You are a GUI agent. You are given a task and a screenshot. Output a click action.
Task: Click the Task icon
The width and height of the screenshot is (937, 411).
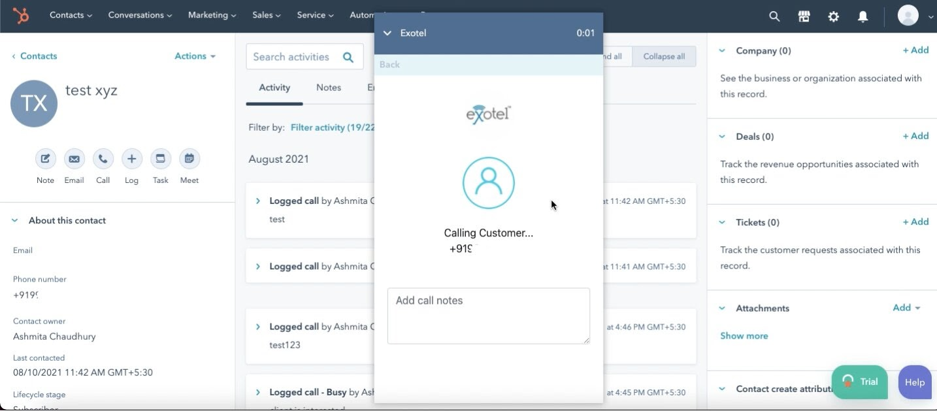point(160,159)
